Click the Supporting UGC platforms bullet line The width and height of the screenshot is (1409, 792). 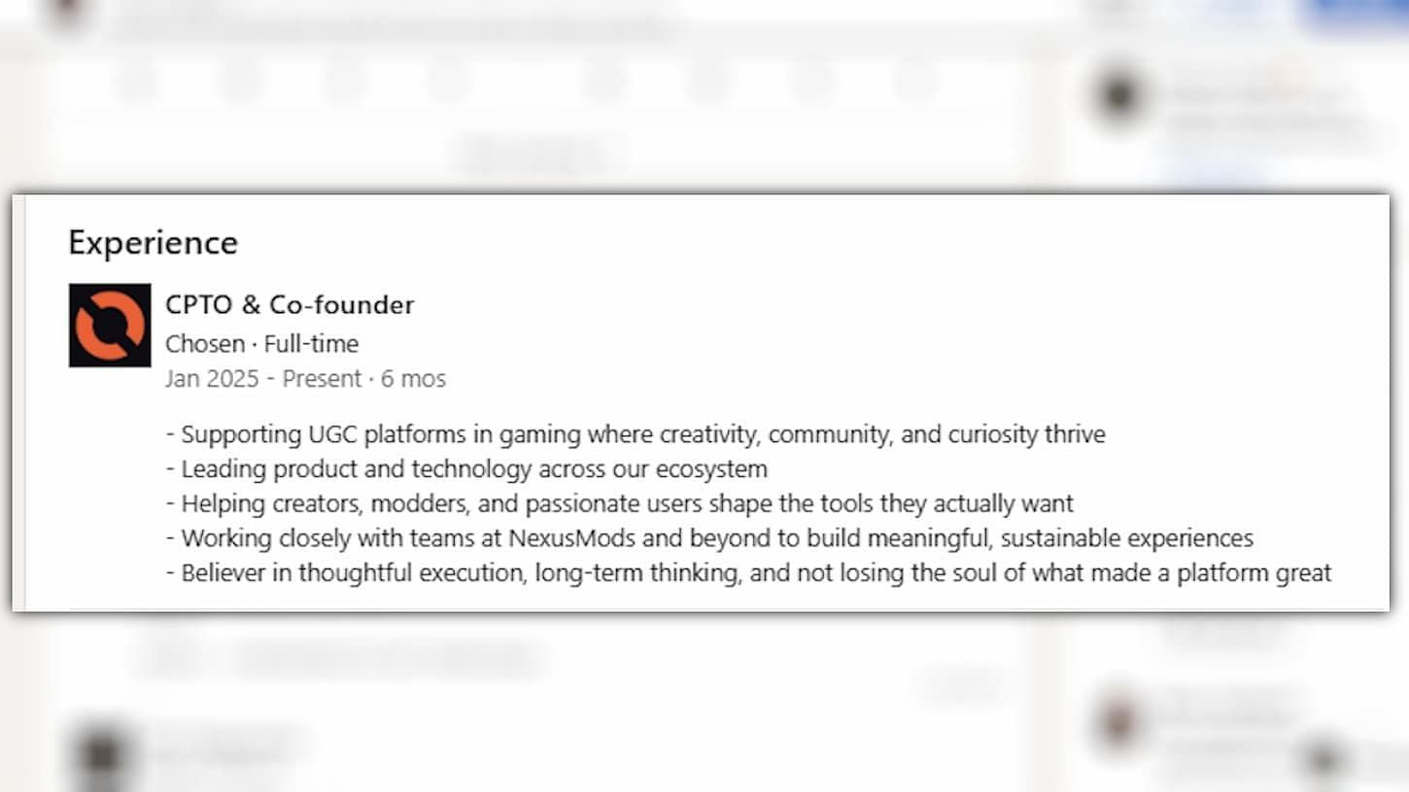click(x=641, y=433)
